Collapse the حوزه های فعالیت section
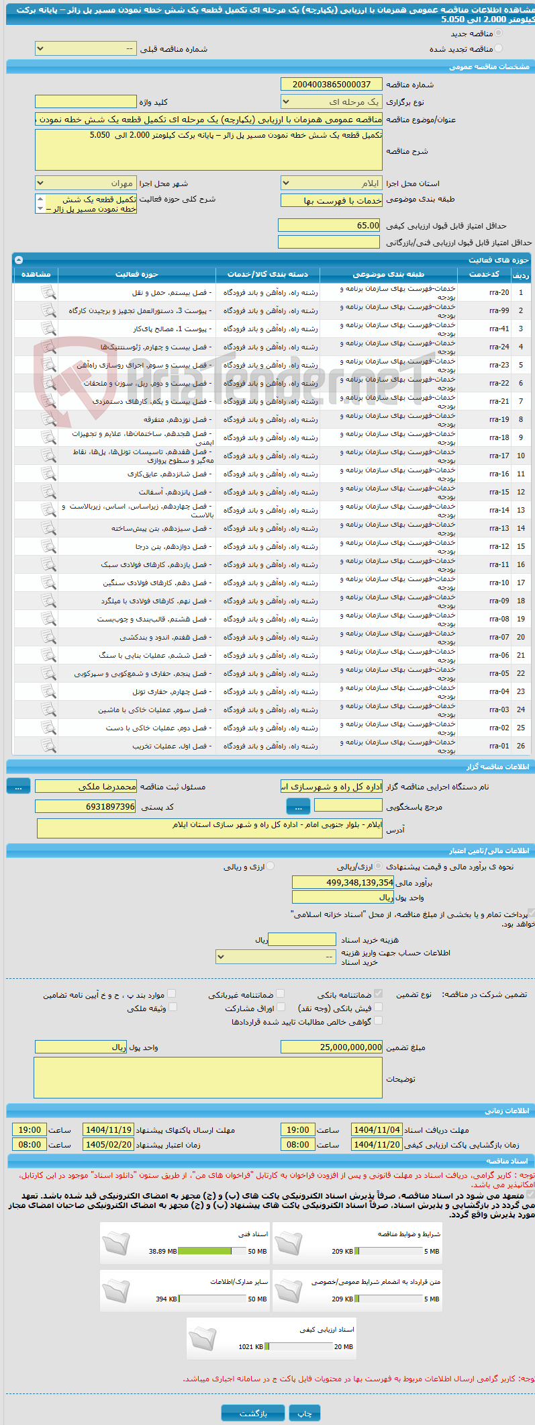 point(19,260)
